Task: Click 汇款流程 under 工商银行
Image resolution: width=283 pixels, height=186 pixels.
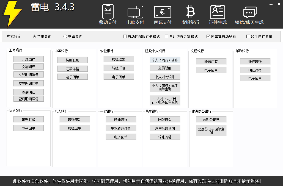Action: [29, 59]
